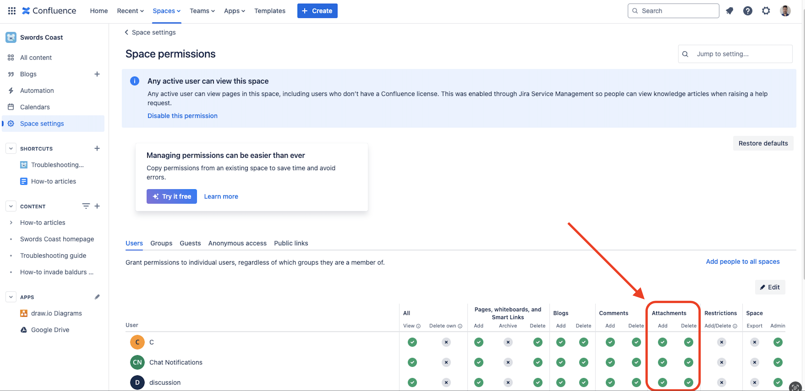Click the pencil icon beside APPS
Viewport: 805px width, 391px height.
coord(97,297)
